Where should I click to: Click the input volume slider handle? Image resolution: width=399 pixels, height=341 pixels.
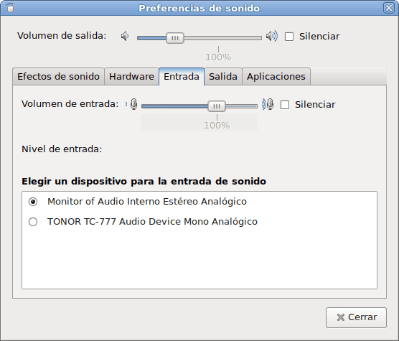tap(217, 106)
